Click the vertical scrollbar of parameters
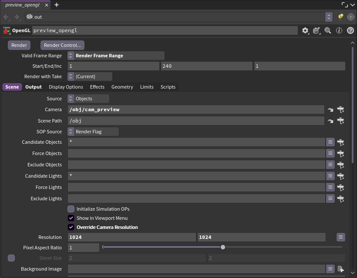357x278 pixels. pos(353,105)
